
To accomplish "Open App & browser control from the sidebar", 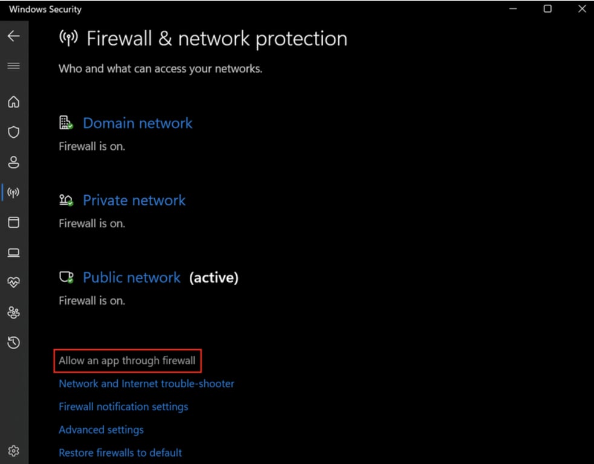I will coord(14,222).
